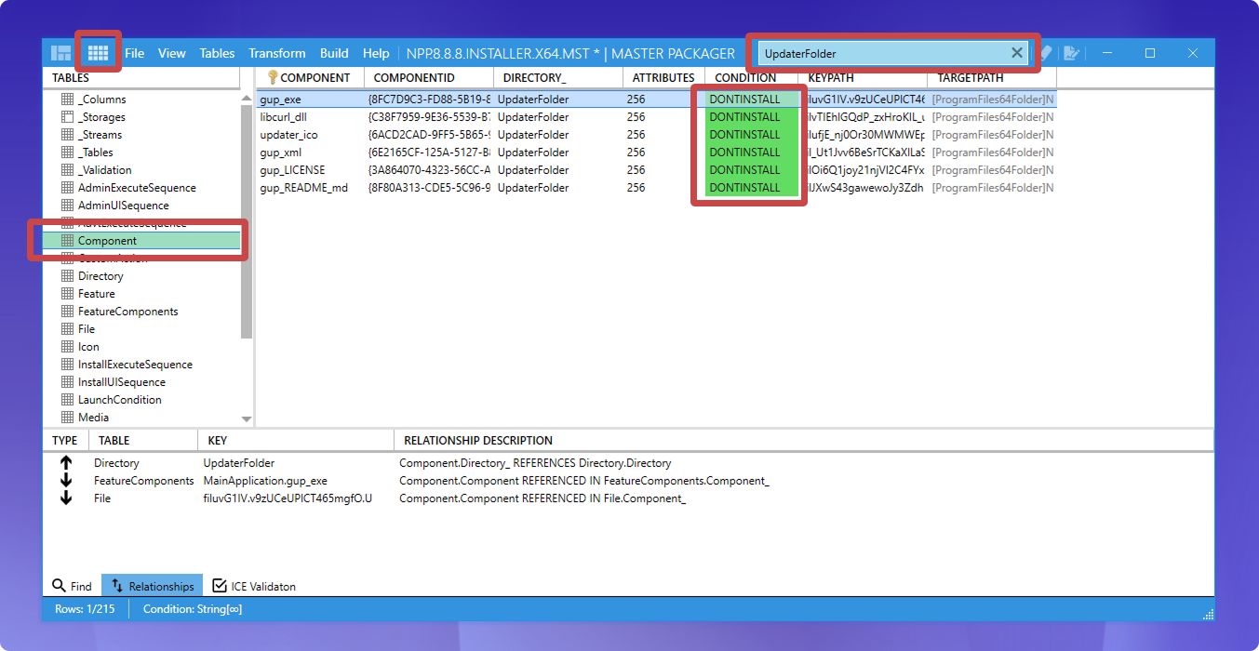
Task: Click the dashboard layout icon in title bar
Action: 61,53
